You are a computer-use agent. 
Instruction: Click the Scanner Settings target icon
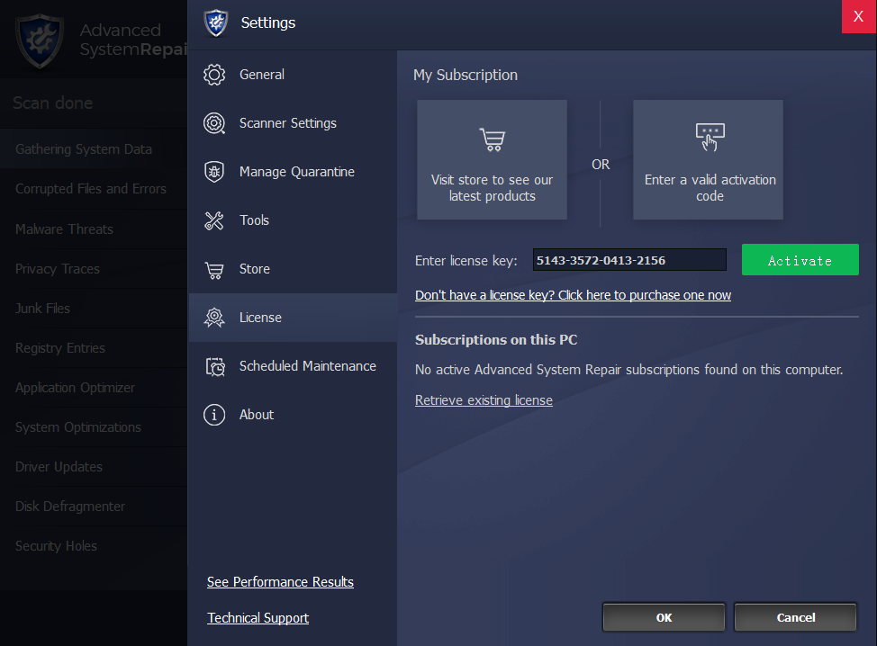coord(214,123)
